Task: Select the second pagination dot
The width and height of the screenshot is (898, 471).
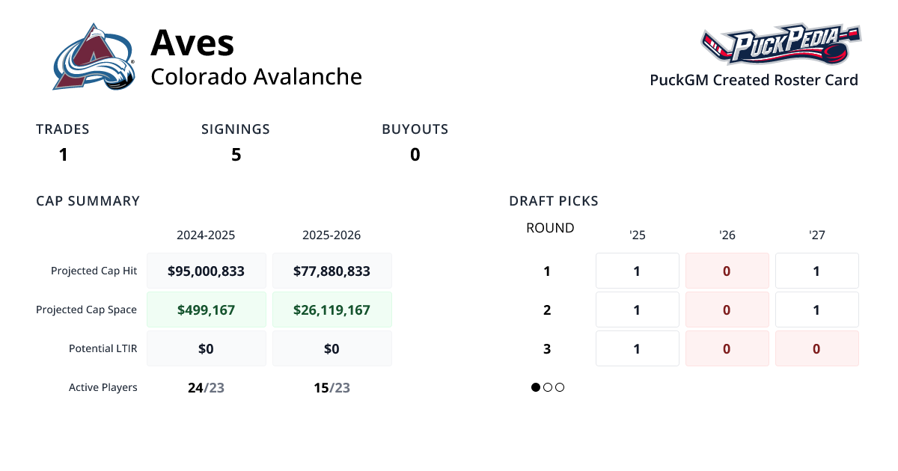Action: click(x=548, y=387)
